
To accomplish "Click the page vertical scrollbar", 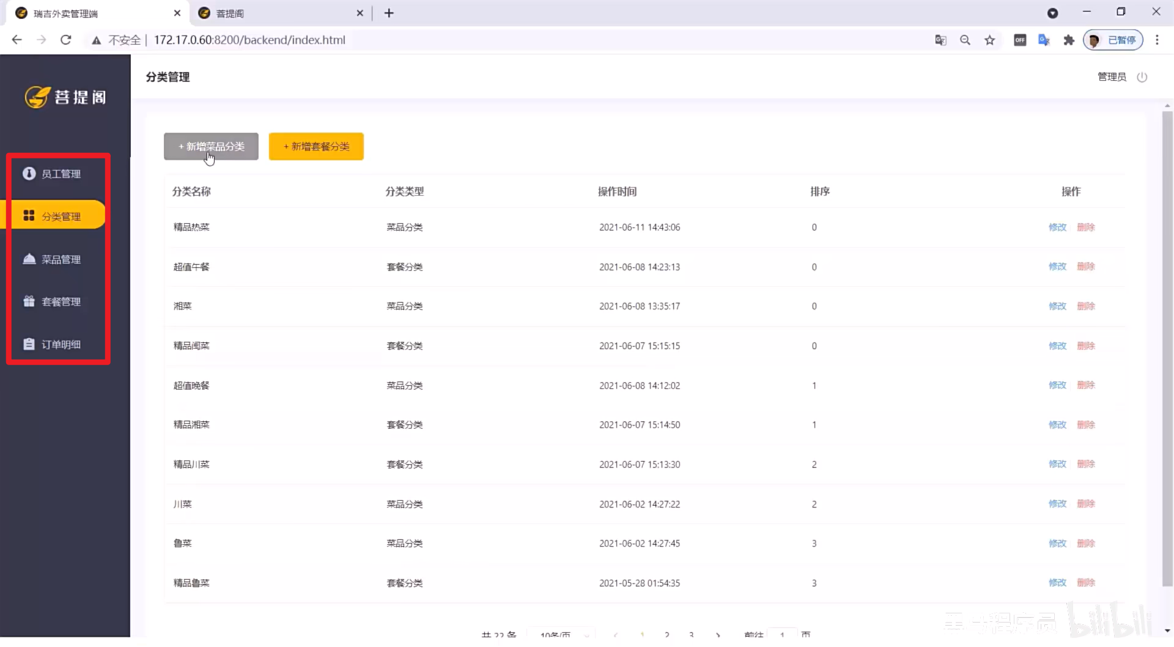I will pos(1167,349).
